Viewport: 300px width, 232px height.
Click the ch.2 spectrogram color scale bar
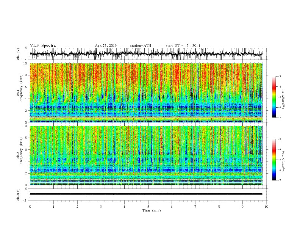tap(274, 160)
